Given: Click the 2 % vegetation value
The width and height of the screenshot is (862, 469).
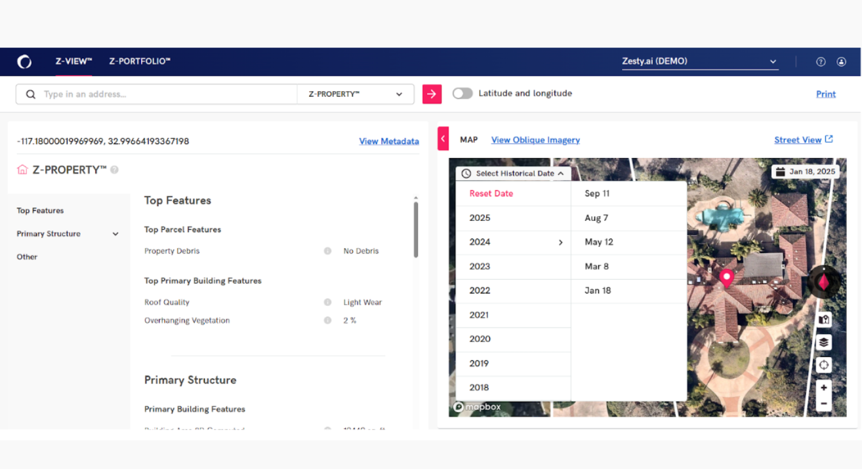Looking at the screenshot, I should pyautogui.click(x=350, y=320).
